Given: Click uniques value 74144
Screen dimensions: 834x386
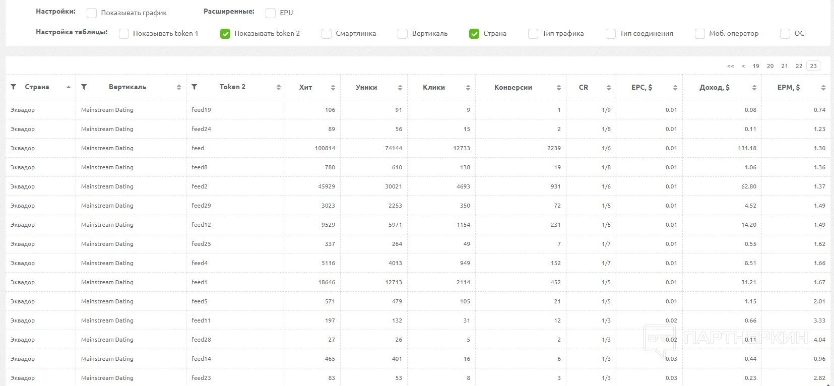Looking at the screenshot, I should (x=394, y=148).
